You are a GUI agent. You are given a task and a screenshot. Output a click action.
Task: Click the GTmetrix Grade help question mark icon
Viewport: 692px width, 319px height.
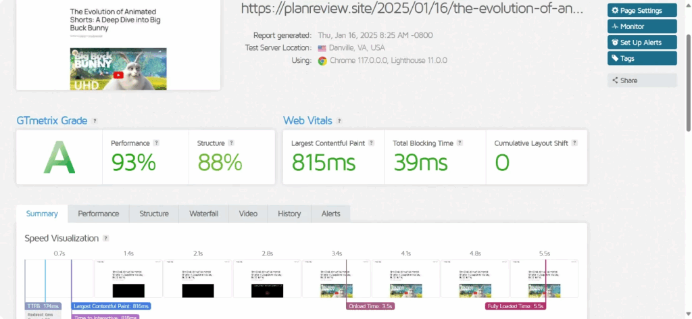(95, 121)
